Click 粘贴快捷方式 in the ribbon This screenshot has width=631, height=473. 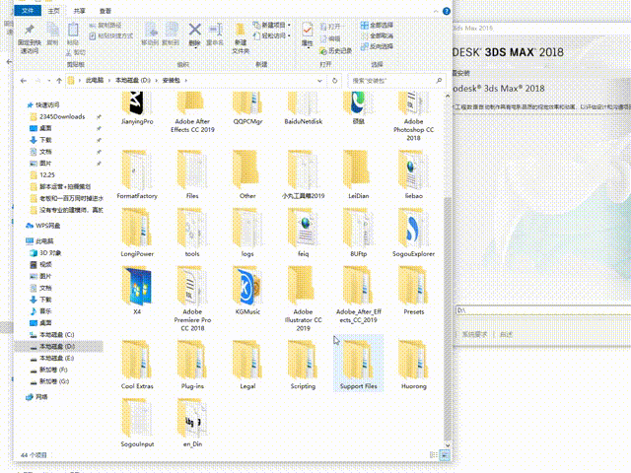tap(111, 35)
